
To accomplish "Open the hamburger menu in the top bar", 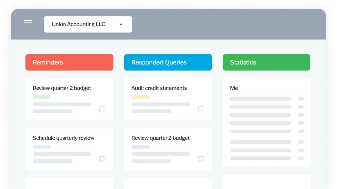I will (x=28, y=21).
